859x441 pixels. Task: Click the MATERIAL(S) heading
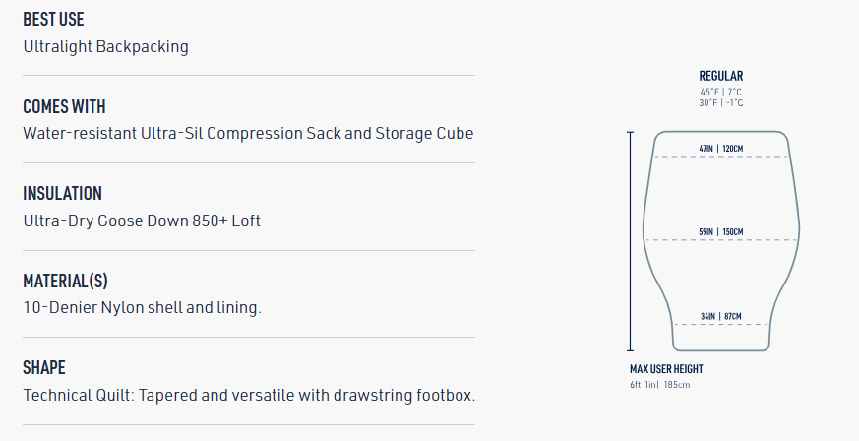pos(65,281)
